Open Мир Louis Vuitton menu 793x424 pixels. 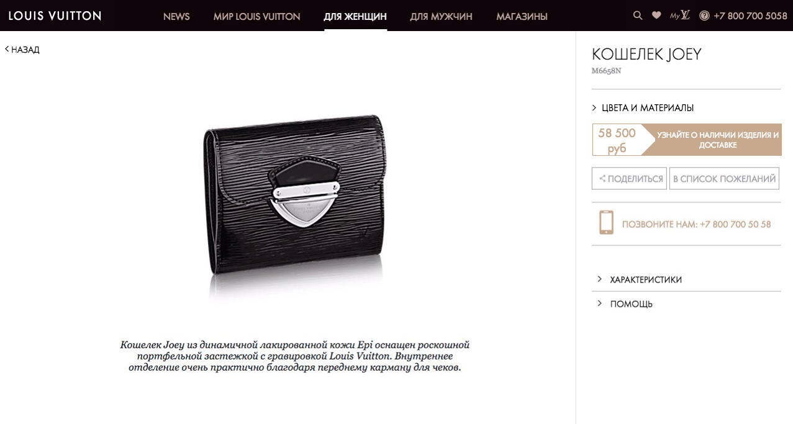(x=256, y=16)
